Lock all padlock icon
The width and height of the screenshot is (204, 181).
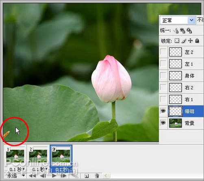tap(197, 41)
